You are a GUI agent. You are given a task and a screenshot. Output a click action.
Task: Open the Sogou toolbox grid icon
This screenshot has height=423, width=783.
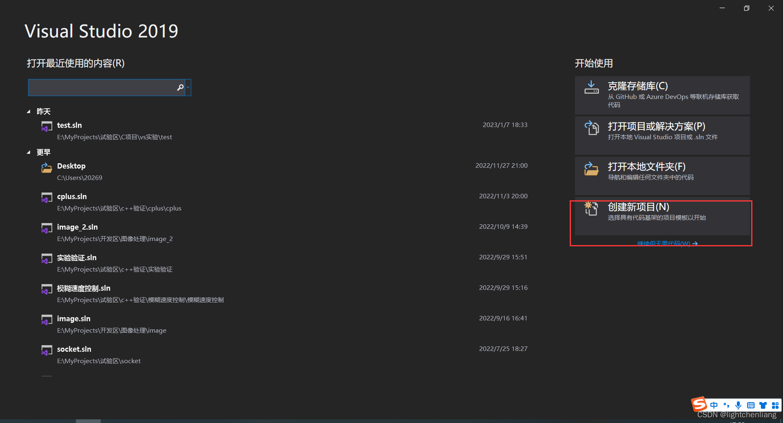coord(775,405)
